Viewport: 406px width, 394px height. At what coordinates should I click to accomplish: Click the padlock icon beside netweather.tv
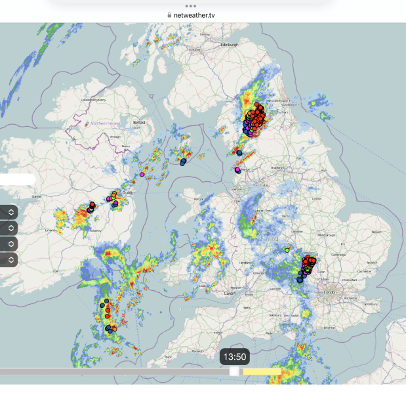coord(169,15)
